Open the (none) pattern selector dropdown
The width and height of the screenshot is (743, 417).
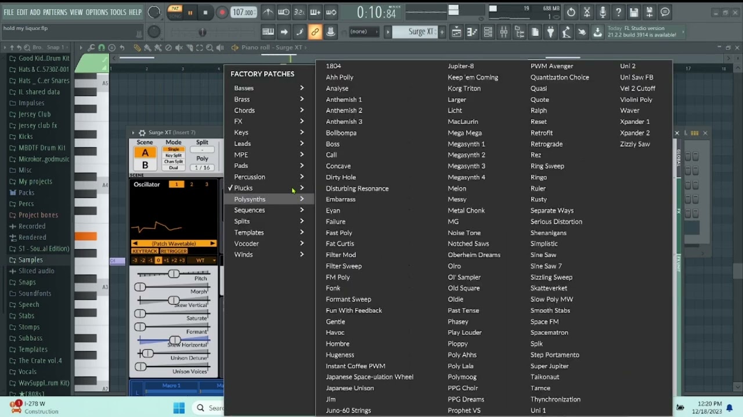(x=363, y=32)
